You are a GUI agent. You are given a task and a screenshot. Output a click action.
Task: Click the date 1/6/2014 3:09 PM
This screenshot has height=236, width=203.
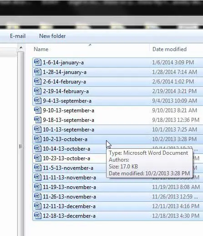pos(173,63)
